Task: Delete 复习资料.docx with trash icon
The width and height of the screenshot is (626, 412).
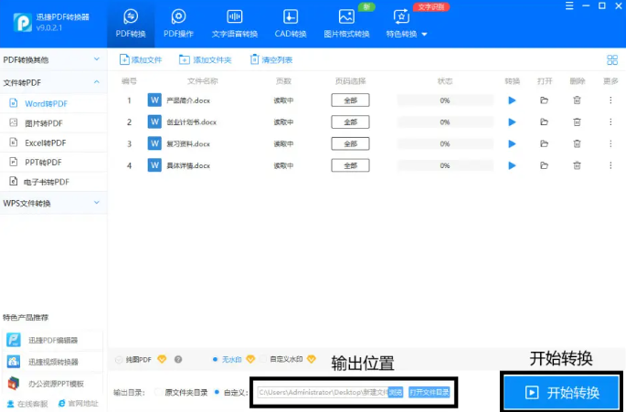Action: (577, 143)
